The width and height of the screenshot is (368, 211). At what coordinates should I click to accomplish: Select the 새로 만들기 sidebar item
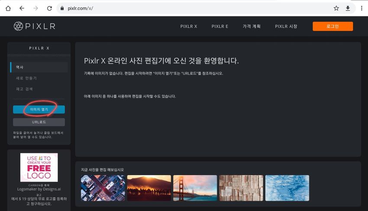[26, 78]
